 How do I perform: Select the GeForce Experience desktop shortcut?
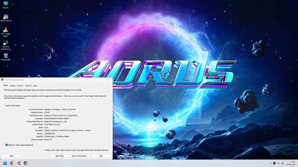tap(6, 45)
